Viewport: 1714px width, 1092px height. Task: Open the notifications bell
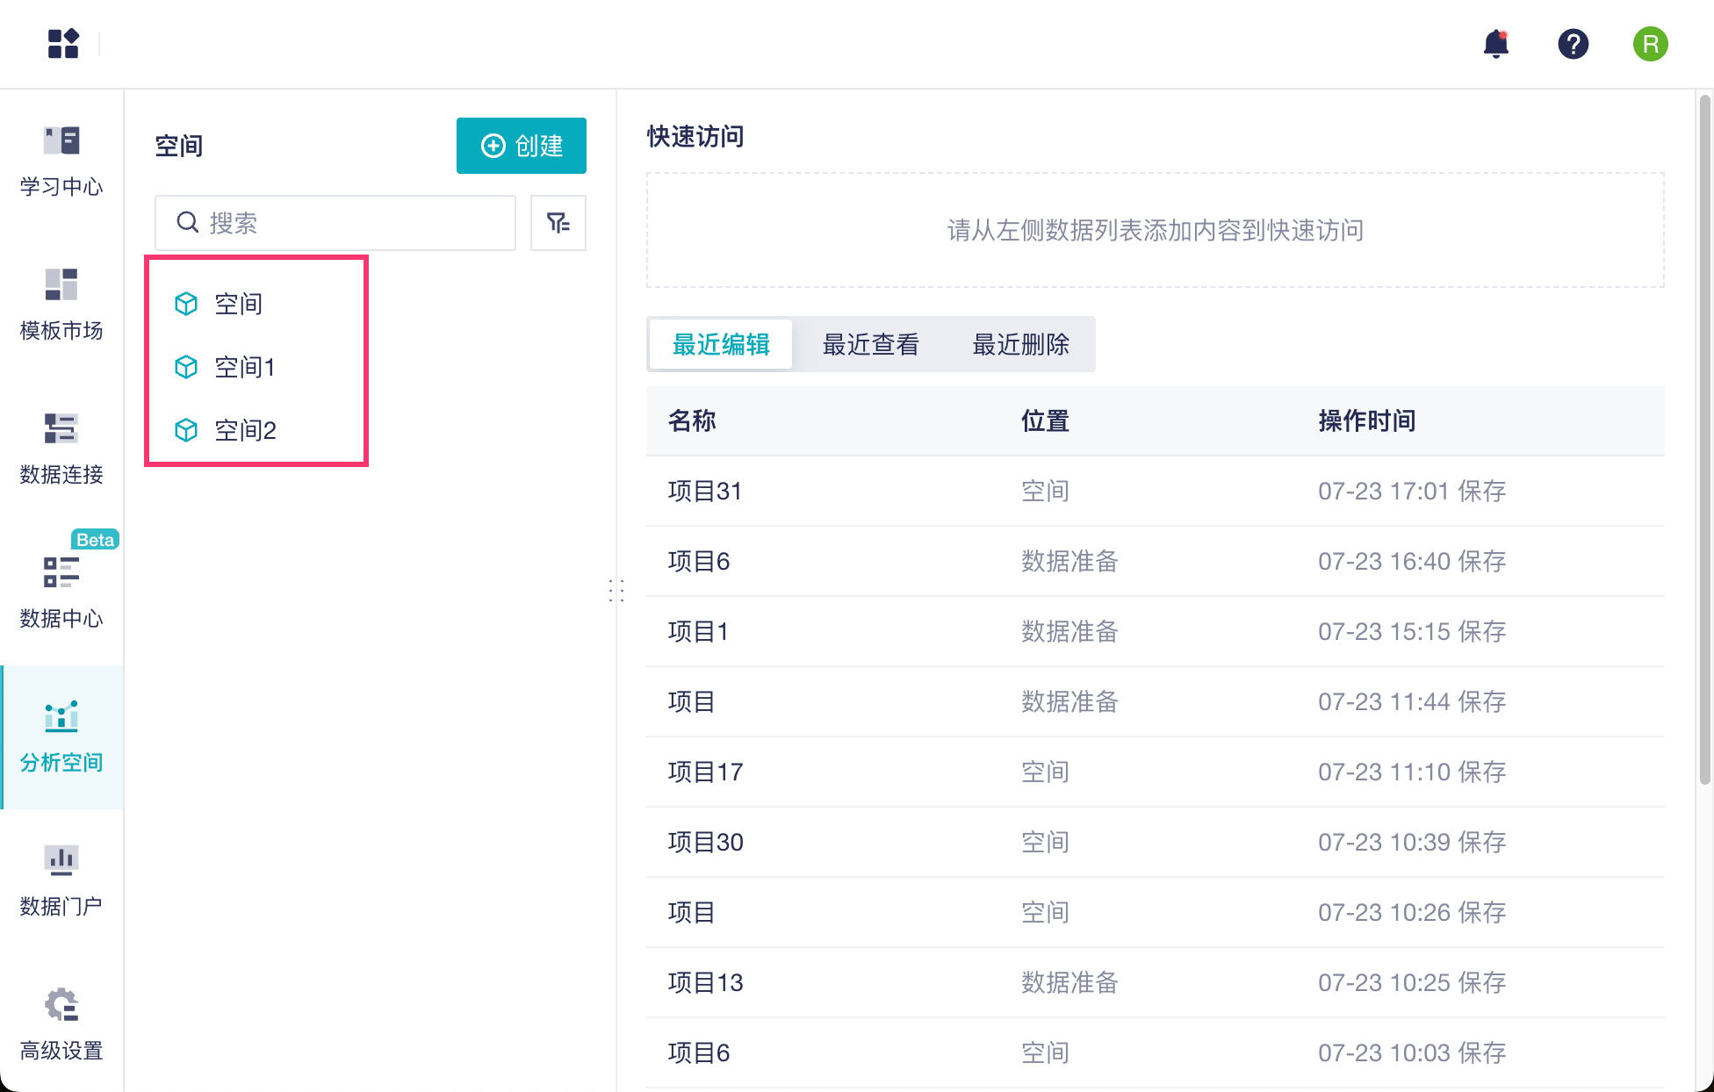1495,44
